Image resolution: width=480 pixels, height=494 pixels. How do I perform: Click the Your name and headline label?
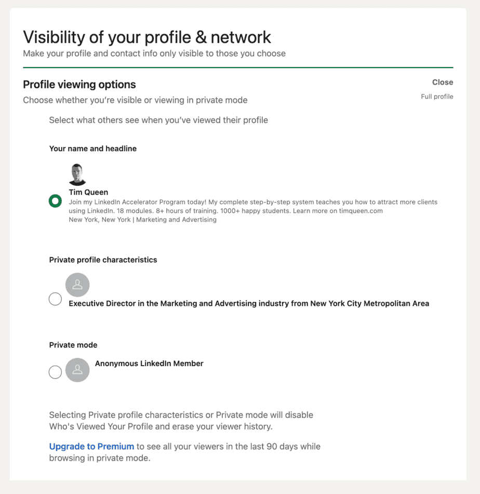click(x=93, y=149)
